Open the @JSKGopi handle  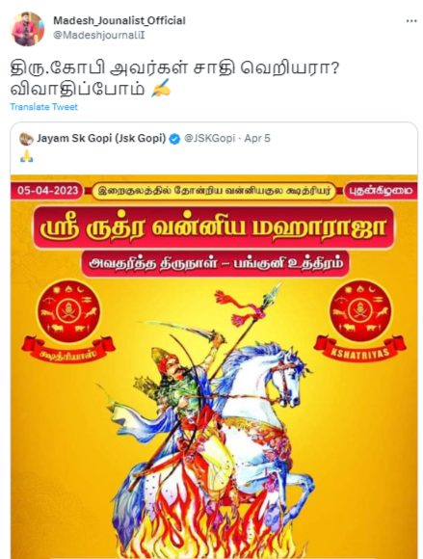[209, 139]
